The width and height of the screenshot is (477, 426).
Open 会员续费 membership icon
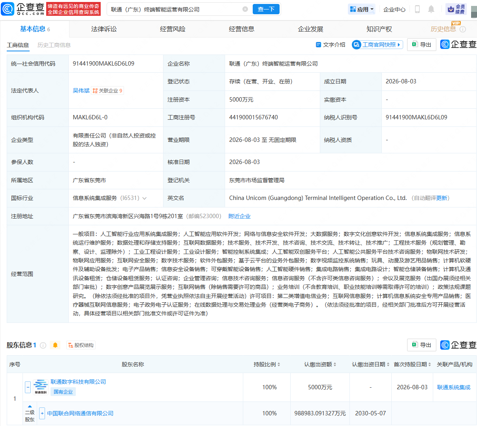[456, 9]
